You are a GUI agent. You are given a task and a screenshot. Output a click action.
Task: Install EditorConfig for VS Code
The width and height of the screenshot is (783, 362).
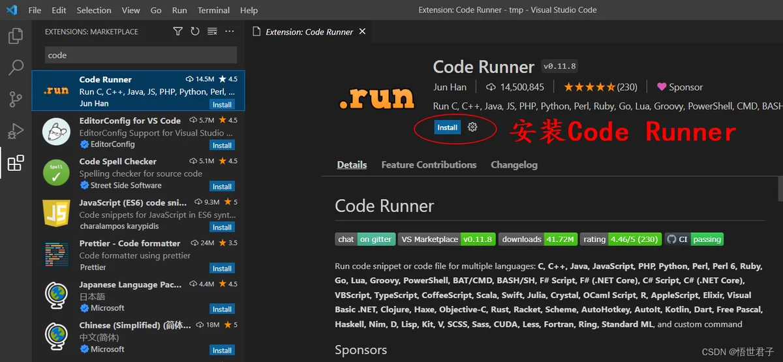[222, 145]
